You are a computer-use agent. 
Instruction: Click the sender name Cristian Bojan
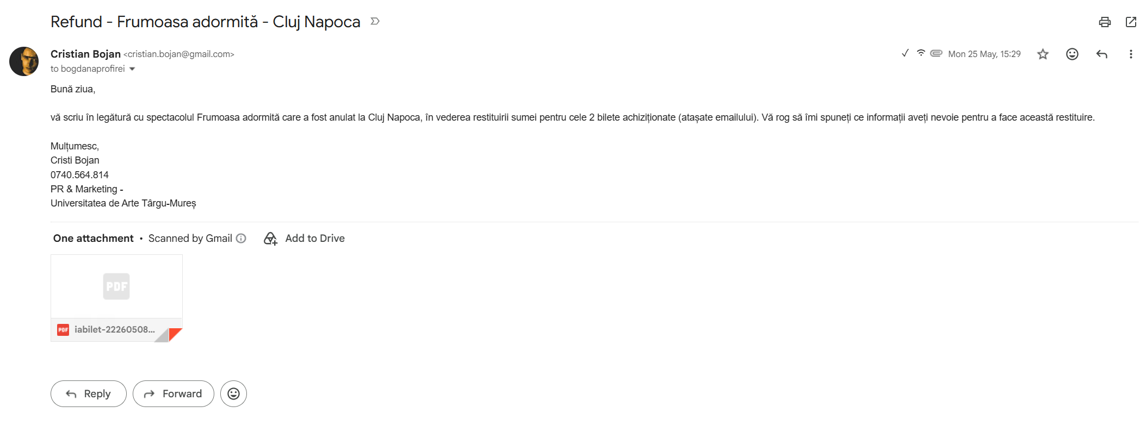85,54
